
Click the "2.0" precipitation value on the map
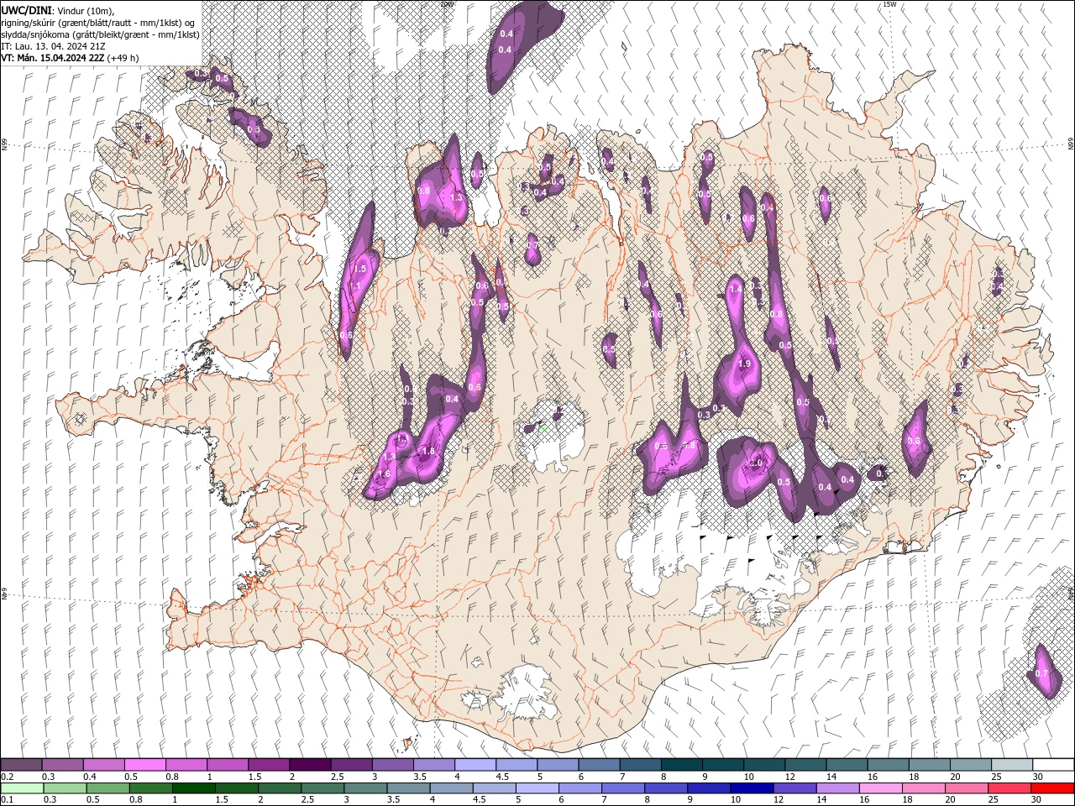[756, 463]
